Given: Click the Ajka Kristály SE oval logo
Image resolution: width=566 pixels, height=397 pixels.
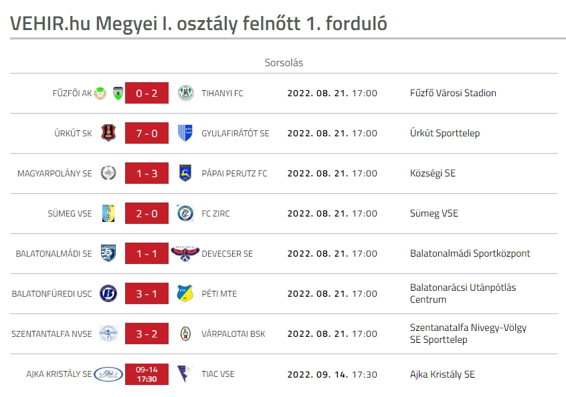Looking at the screenshot, I should coord(108,374).
